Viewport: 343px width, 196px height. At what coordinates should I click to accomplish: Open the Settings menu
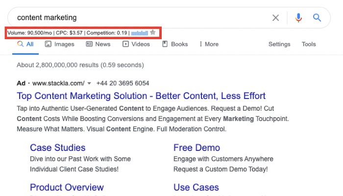click(x=279, y=44)
